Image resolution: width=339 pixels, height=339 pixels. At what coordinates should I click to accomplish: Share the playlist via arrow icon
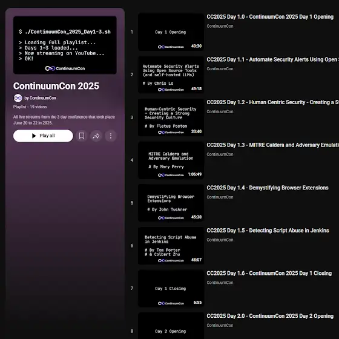[x=96, y=136]
